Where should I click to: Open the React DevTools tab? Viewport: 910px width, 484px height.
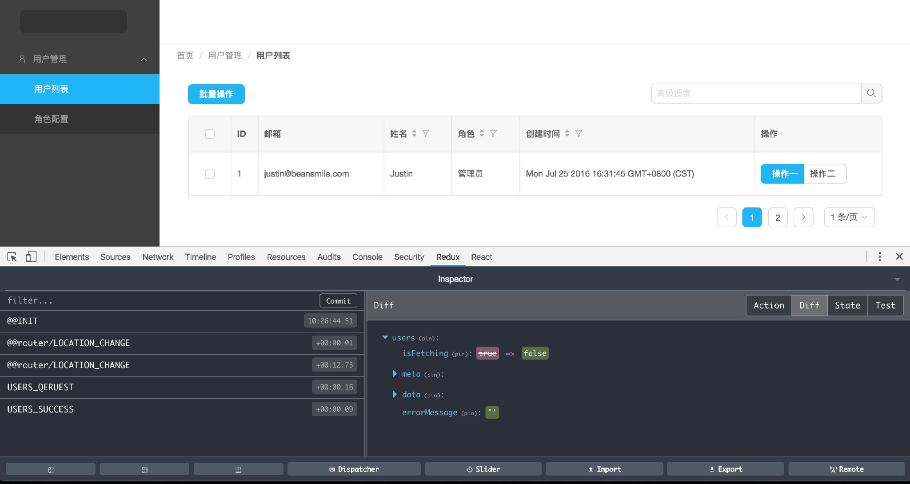point(481,257)
